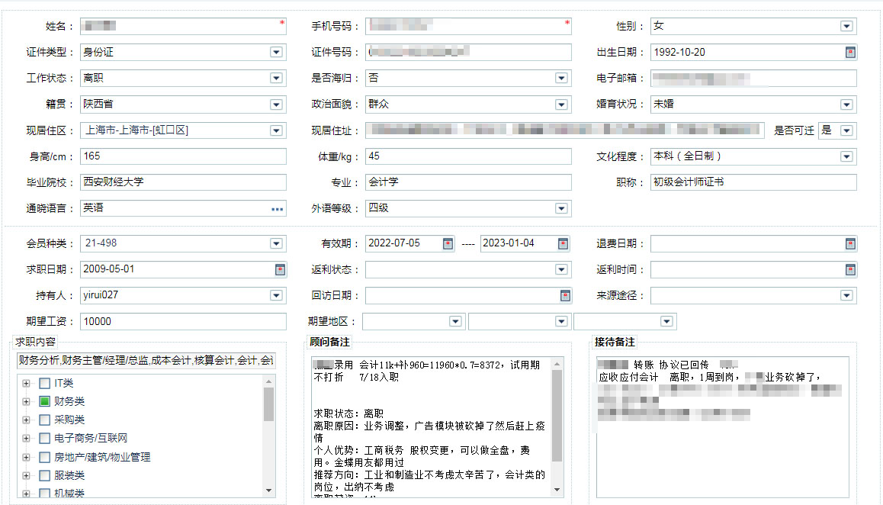Click the 求职内容 tree scrollbar thumb
This screenshot has width=883, height=505.
(x=268, y=404)
